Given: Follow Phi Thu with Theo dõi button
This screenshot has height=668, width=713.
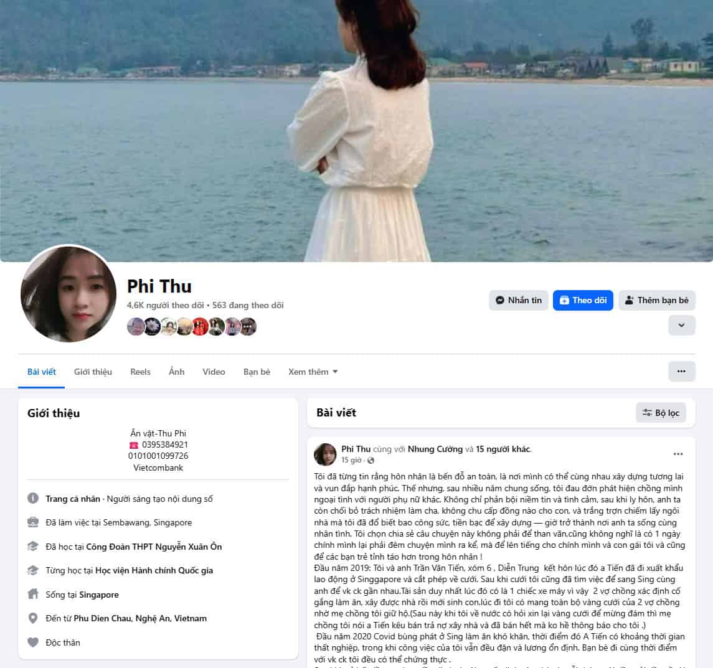Looking at the screenshot, I should point(583,300).
